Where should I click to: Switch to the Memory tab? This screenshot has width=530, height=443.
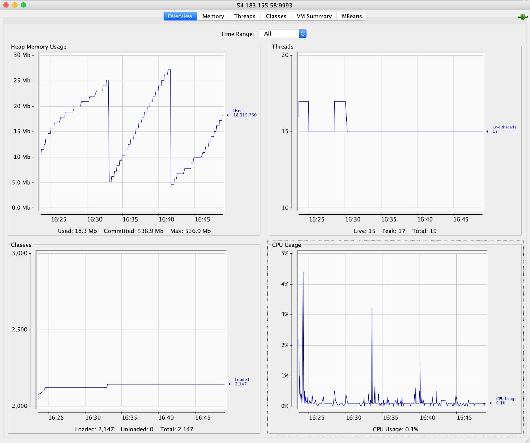pos(213,16)
